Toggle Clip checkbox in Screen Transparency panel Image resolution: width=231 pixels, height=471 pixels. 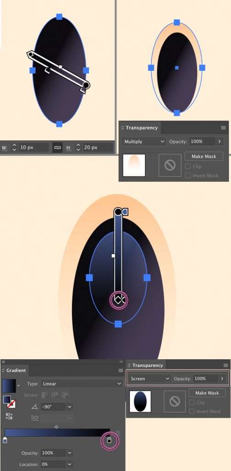pos(192,402)
